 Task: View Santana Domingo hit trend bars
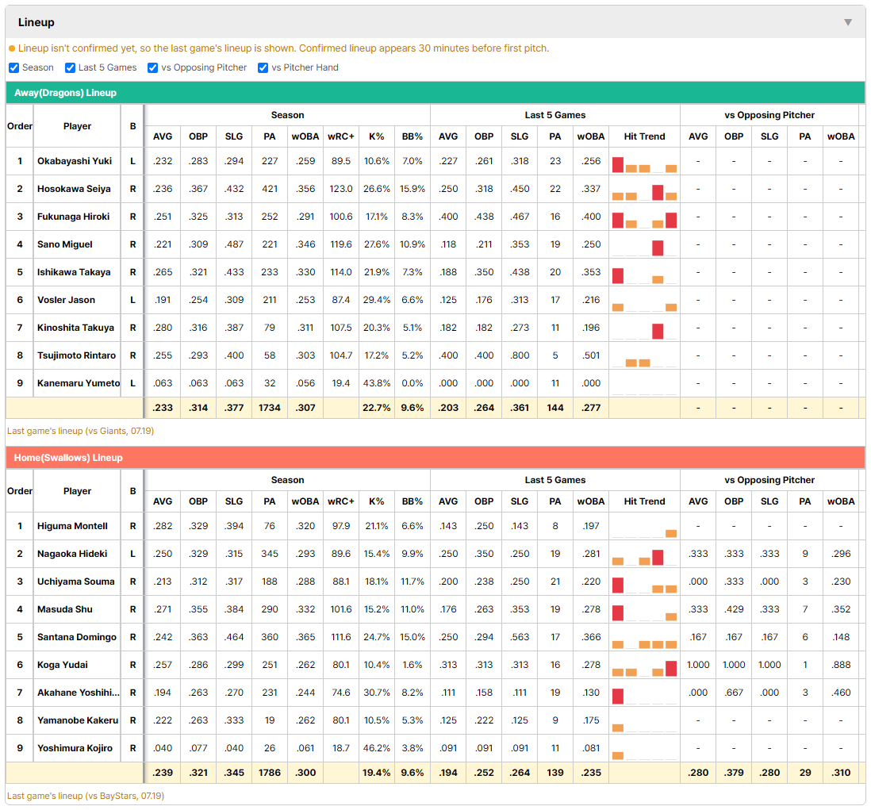coord(644,640)
